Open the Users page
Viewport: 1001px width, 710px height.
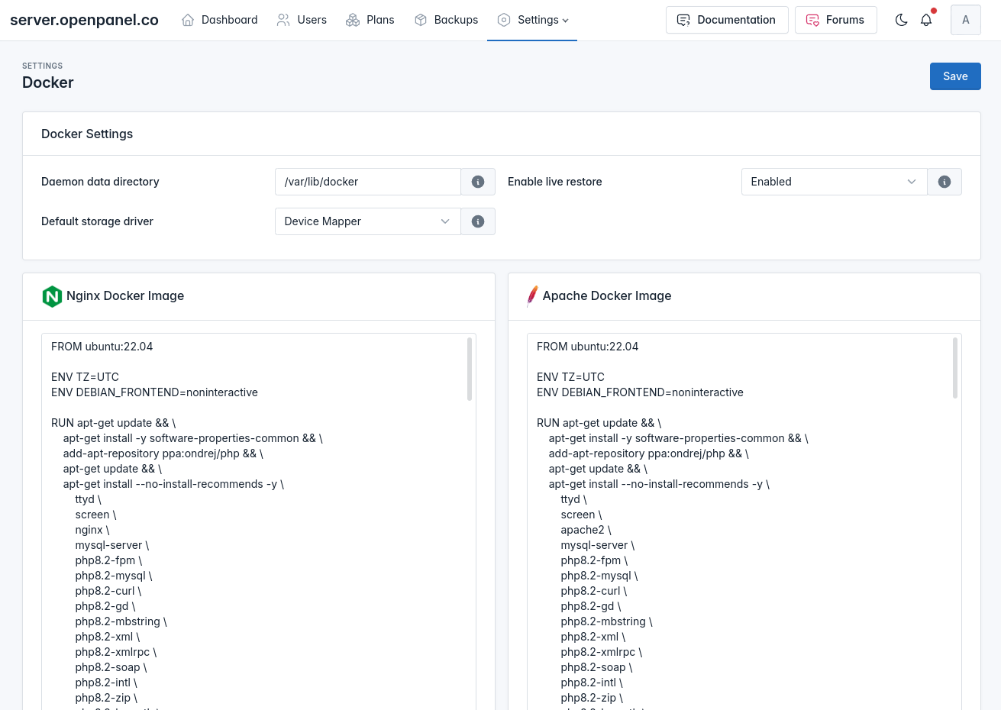[302, 20]
